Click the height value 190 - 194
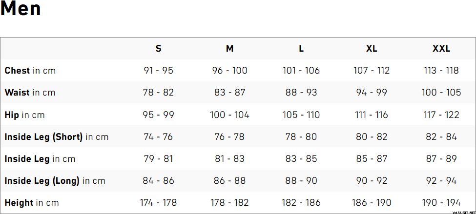Screen dimensions: 476x214 point(441,203)
